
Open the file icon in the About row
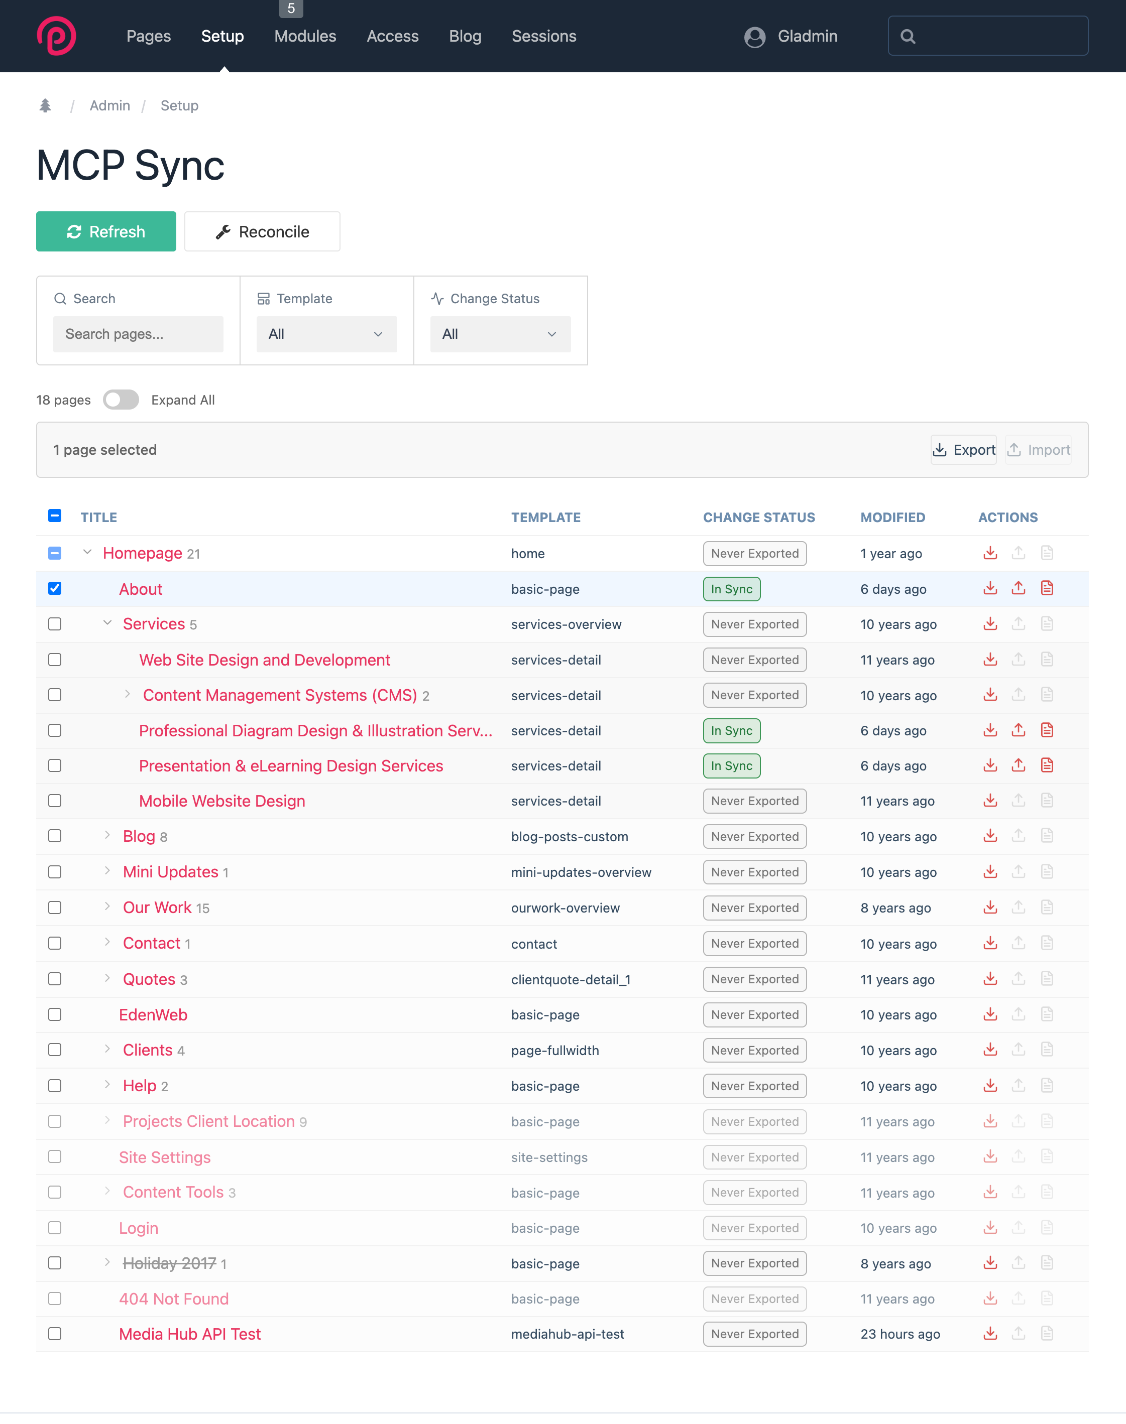point(1047,588)
